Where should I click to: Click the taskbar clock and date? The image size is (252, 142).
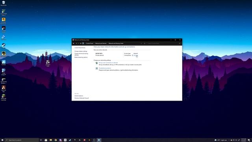[x=244, y=140]
